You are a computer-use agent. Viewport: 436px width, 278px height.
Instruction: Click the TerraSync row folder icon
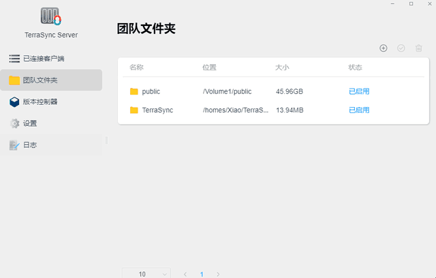tap(134, 110)
